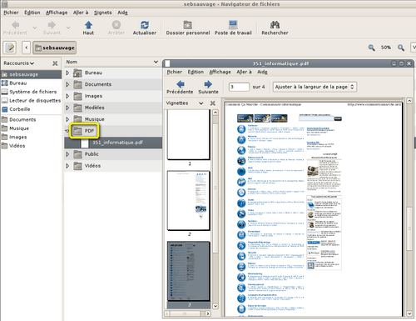Expand the Musique folder tree
Viewport: 416px width, 321px height.
(x=67, y=119)
